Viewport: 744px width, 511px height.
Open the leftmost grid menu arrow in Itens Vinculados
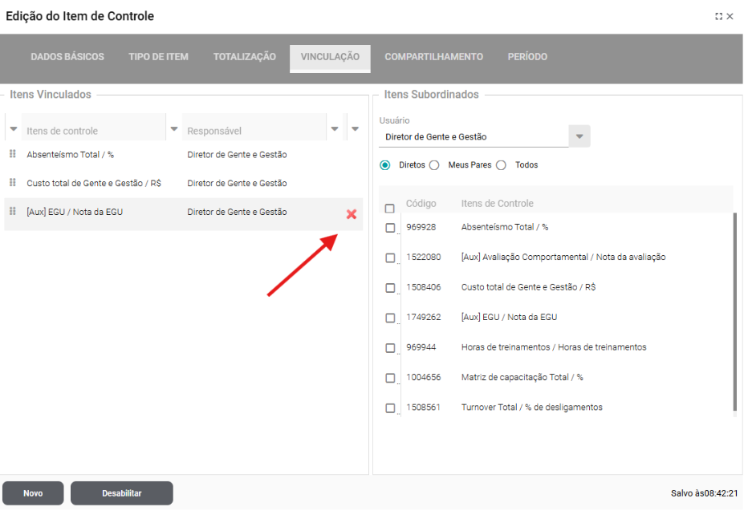tap(13, 129)
